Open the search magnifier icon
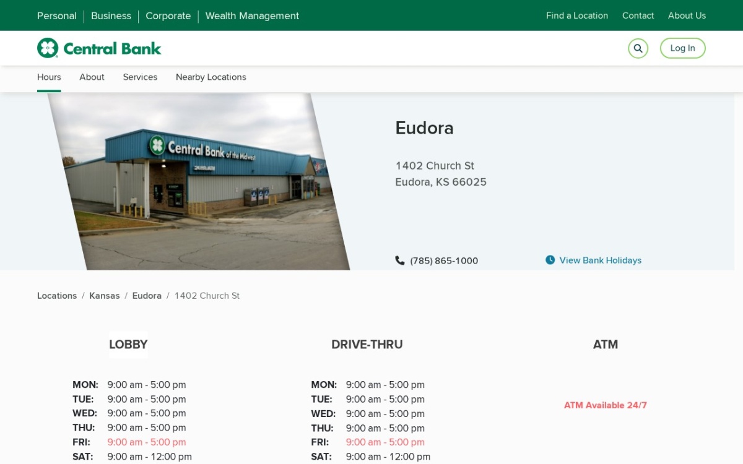Image resolution: width=743 pixels, height=464 pixels. pos(638,48)
